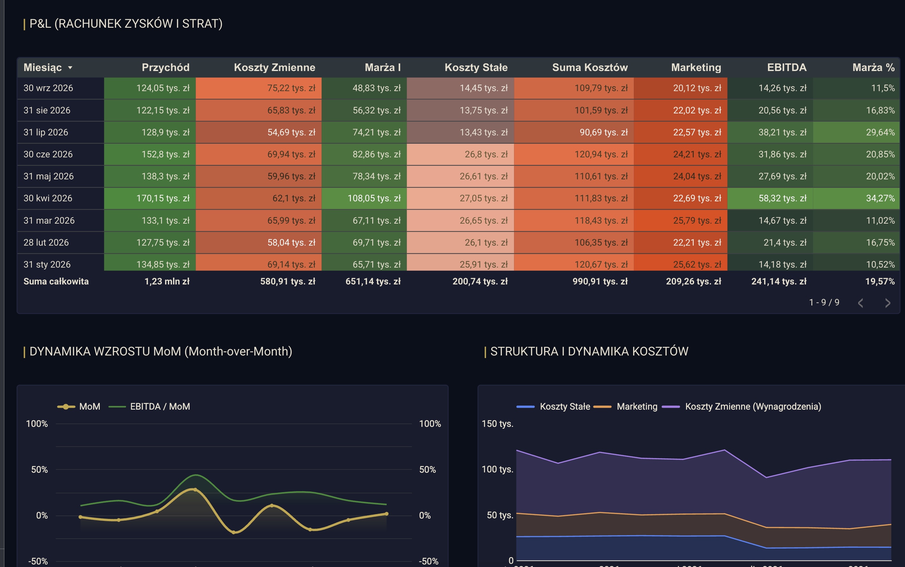Select the 31 sie 2026 row label
The image size is (905, 567).
(x=47, y=110)
